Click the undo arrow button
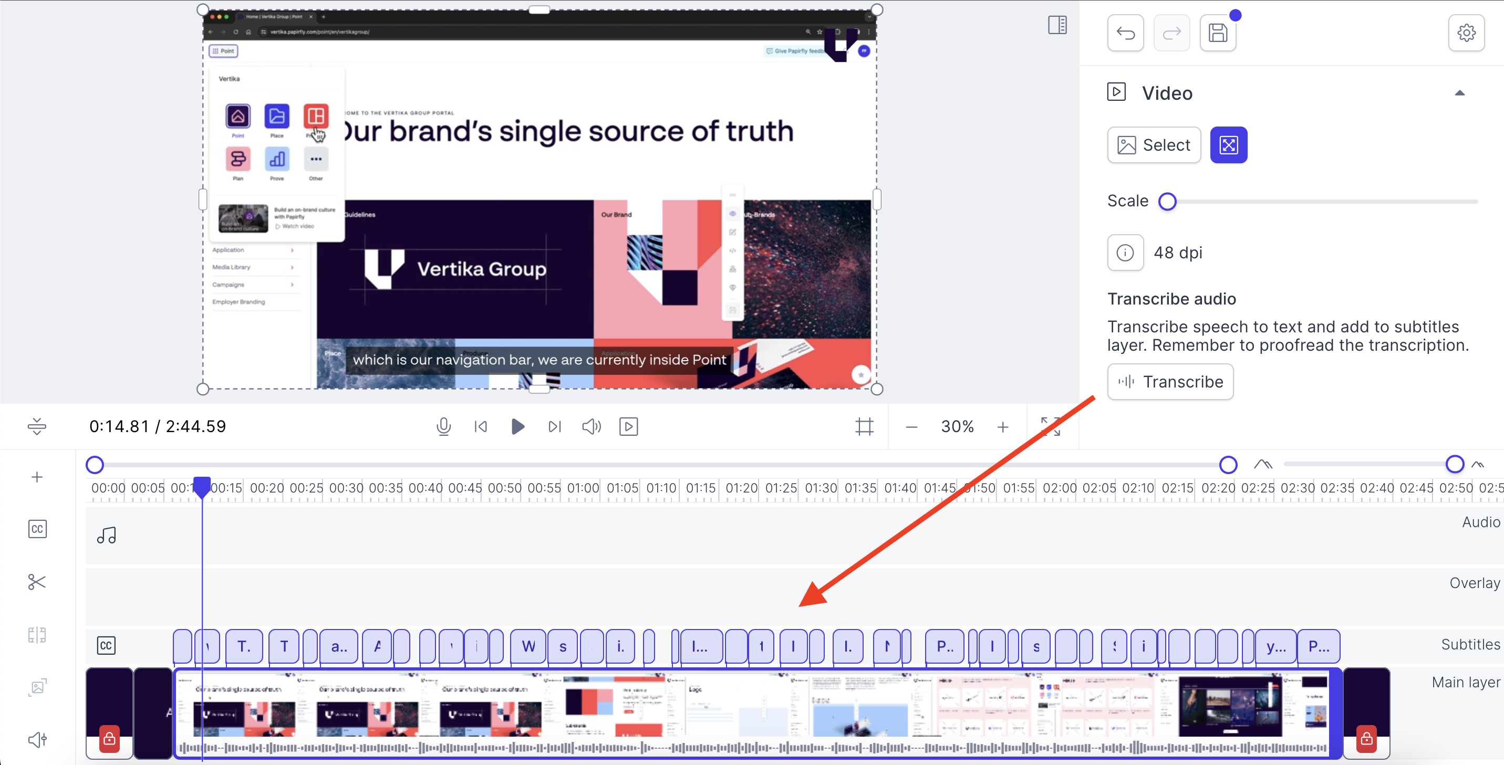Image resolution: width=1504 pixels, height=765 pixels. [1125, 33]
